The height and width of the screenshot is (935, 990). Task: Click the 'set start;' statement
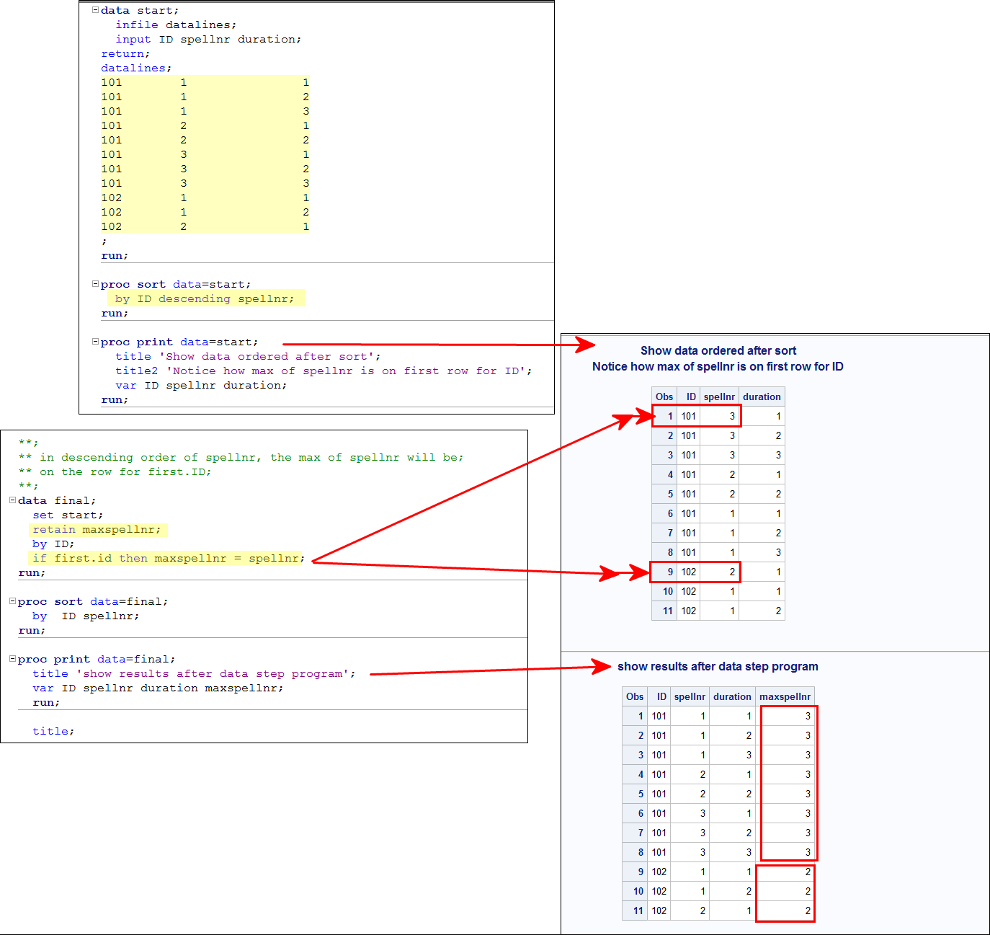pyautogui.click(x=68, y=515)
